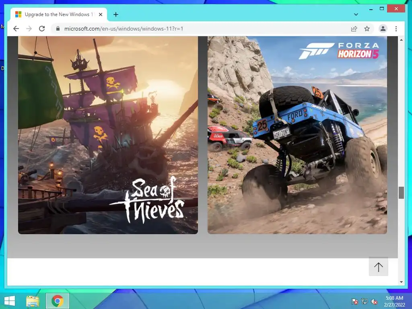Click the page scrollbar down arrow
The image size is (412, 309).
[x=401, y=282]
